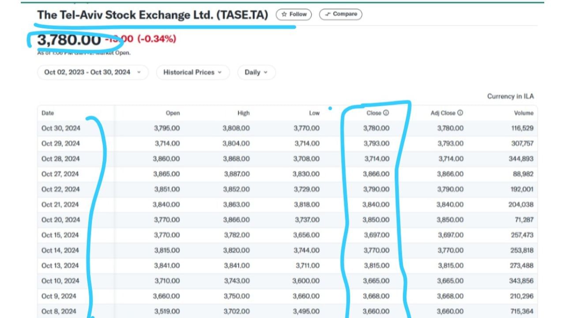
Task: Click volume 88,982 for Oct 27
Action: [x=524, y=174]
